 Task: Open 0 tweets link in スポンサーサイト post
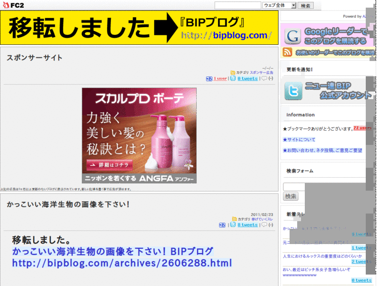247,79
